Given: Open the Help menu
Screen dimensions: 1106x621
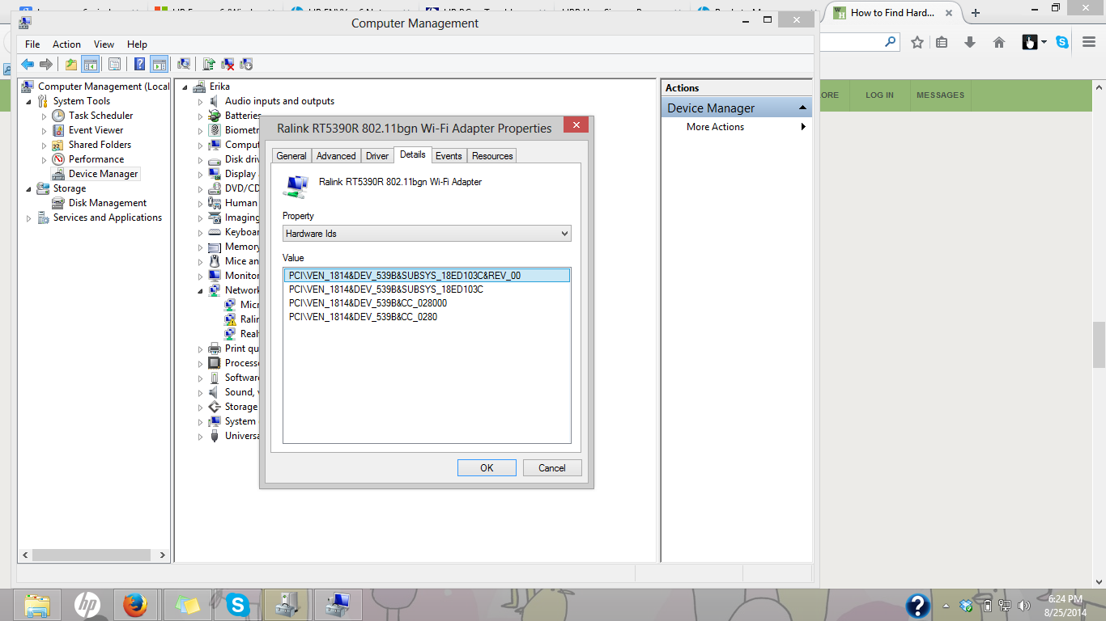Looking at the screenshot, I should tap(137, 44).
